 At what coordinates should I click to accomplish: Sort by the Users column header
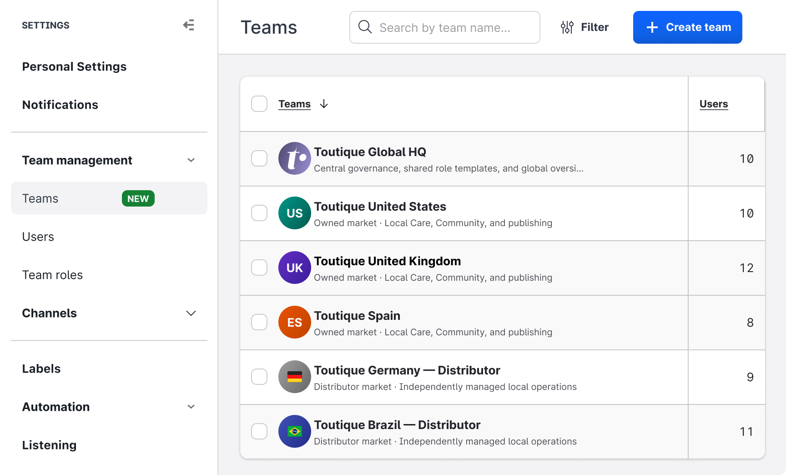point(714,104)
